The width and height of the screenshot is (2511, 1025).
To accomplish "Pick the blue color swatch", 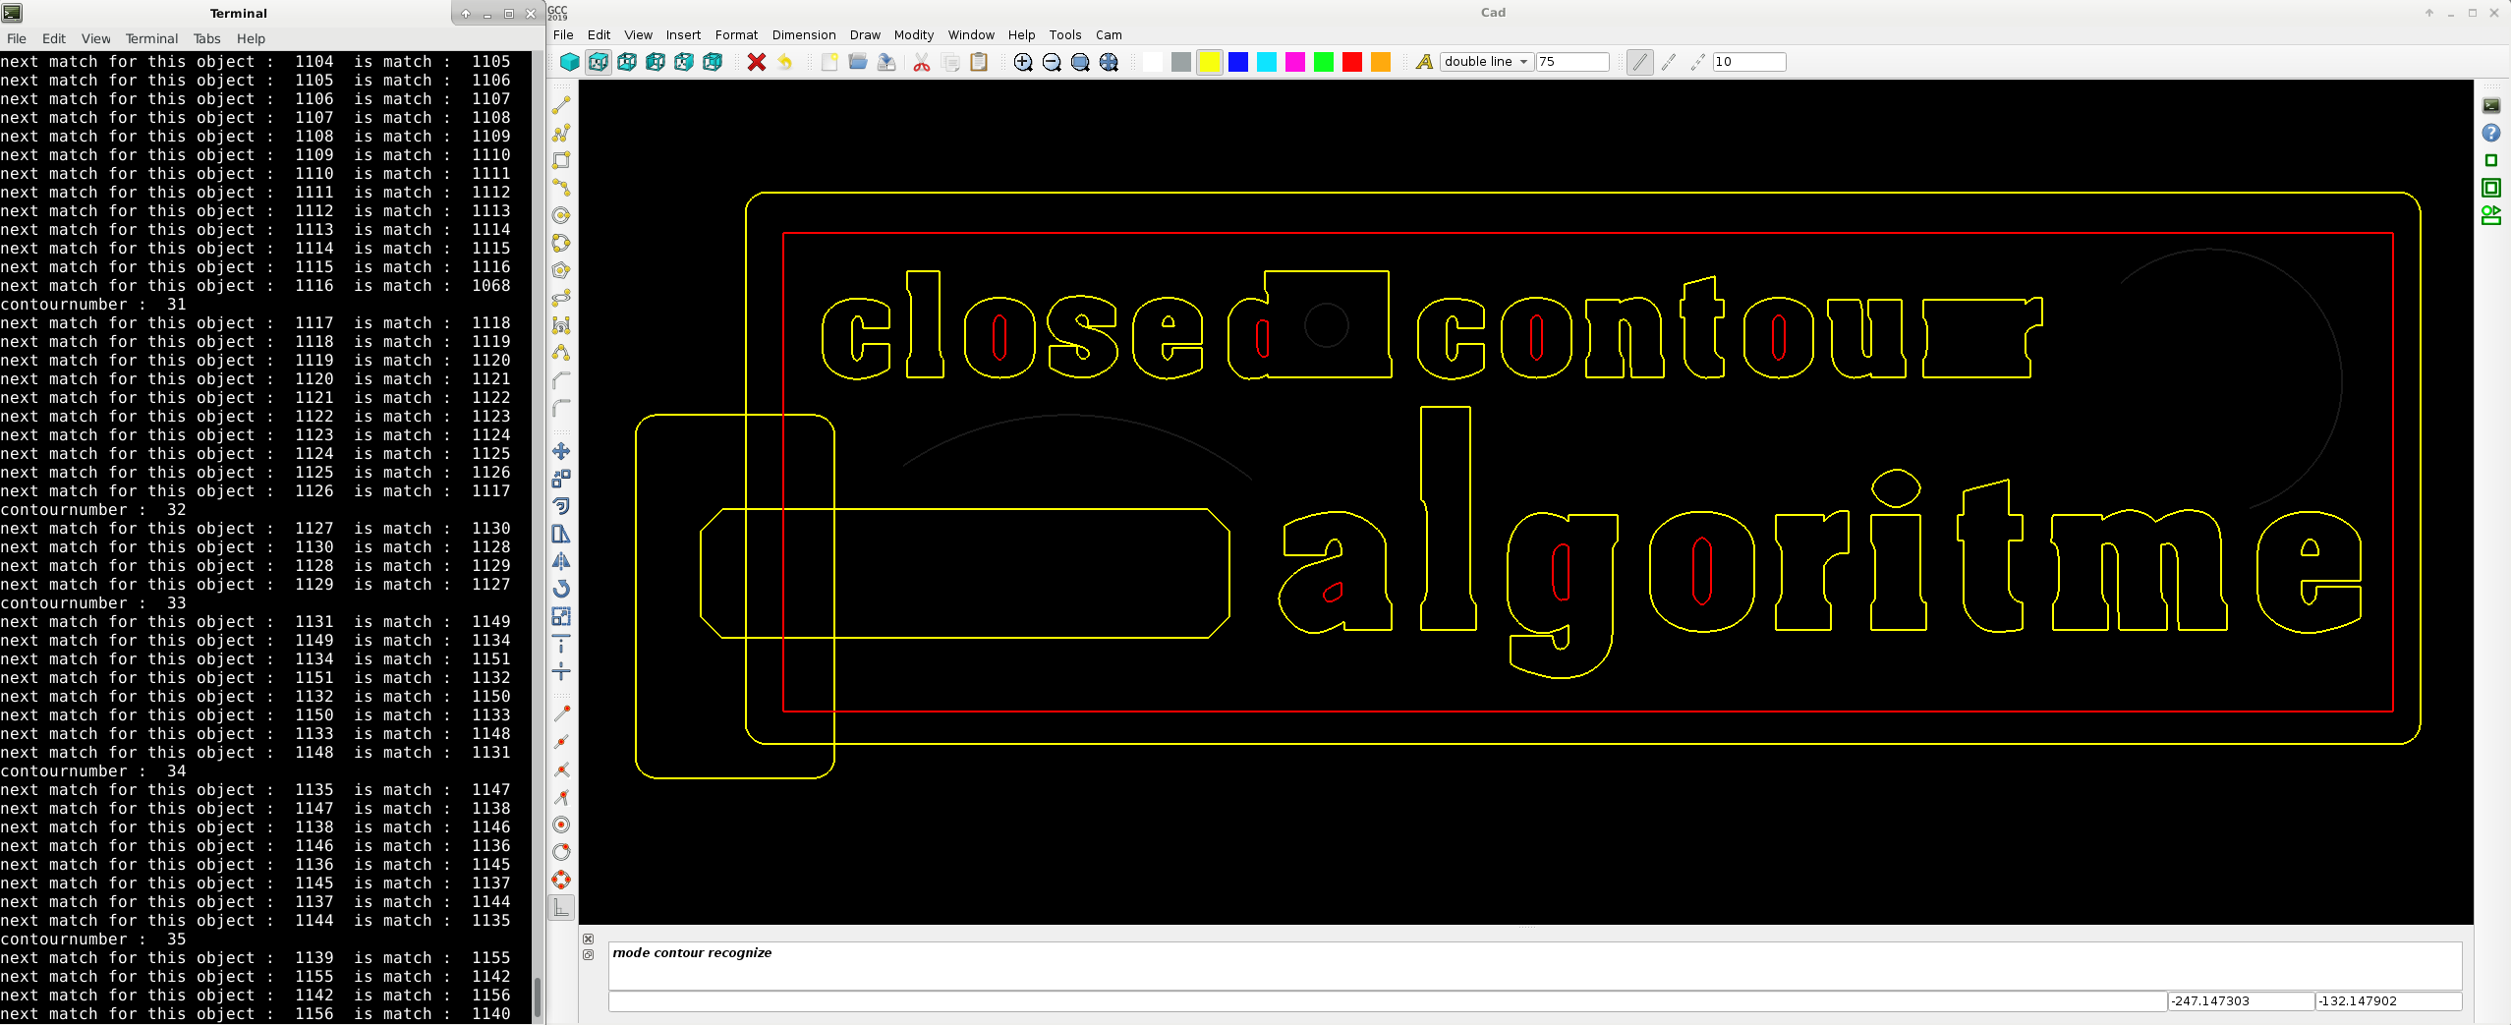I will tap(1238, 62).
